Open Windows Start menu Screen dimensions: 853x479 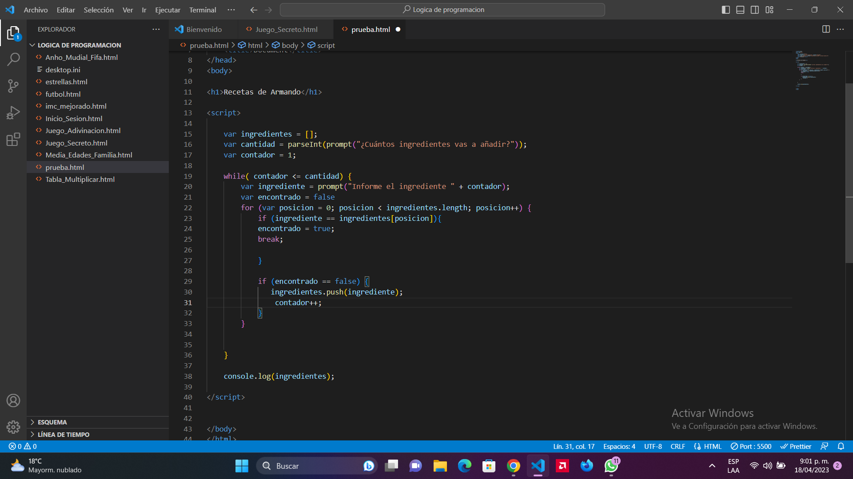(x=242, y=466)
